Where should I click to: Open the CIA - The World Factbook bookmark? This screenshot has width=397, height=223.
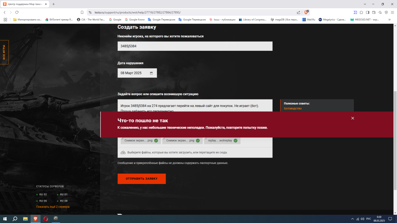pyautogui.click(x=91, y=19)
